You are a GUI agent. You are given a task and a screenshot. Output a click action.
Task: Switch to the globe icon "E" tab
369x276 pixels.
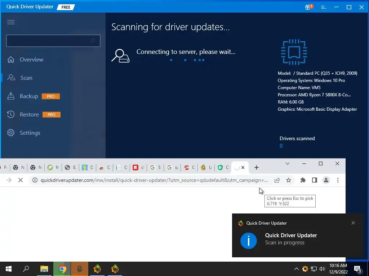(70, 167)
